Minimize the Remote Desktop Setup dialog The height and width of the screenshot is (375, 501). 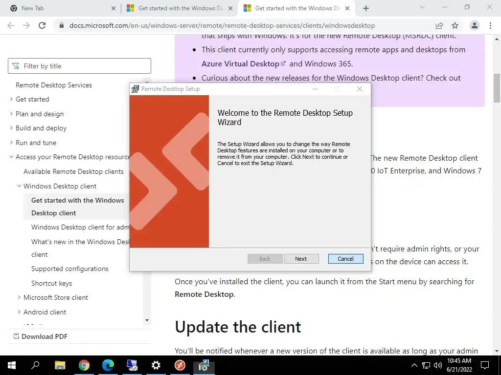point(315,89)
